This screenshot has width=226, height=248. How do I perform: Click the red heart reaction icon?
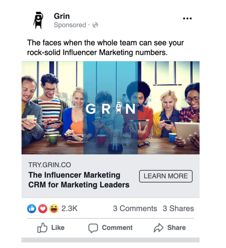pyautogui.click(x=42, y=209)
